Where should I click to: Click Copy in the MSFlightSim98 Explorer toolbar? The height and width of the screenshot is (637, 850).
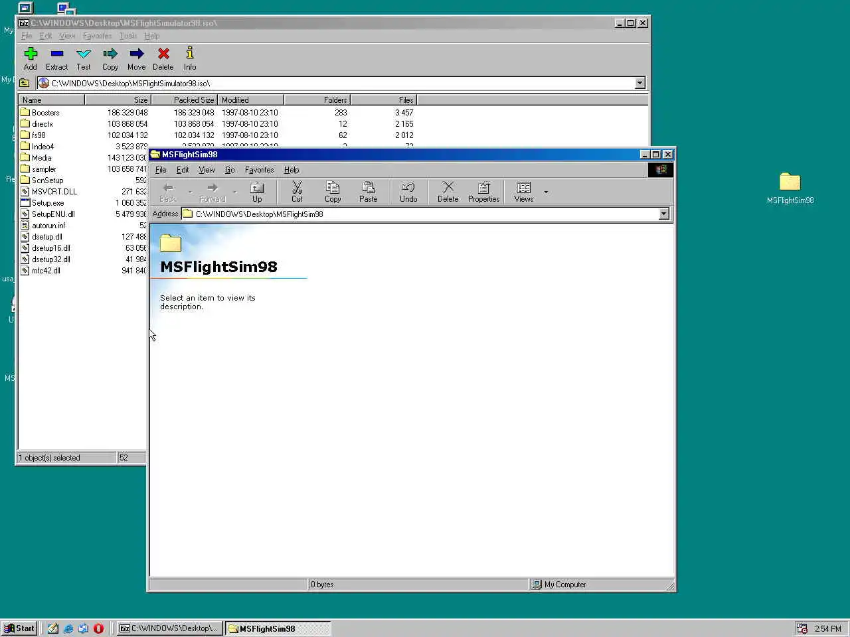pos(333,192)
